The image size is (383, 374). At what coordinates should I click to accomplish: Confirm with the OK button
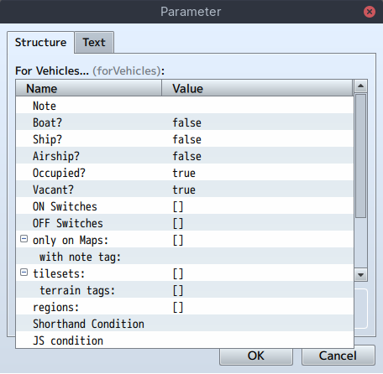pyautogui.click(x=256, y=356)
